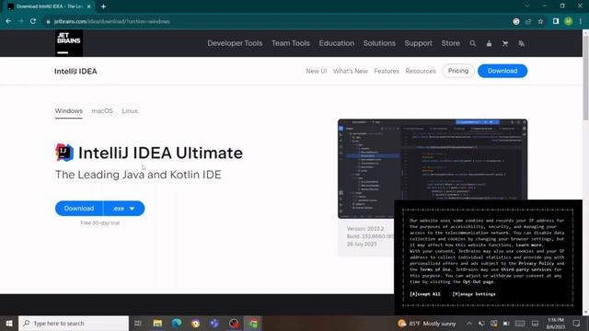The width and height of the screenshot is (589, 331).
Task: Click IntelliJ IDEA product name link
Action: [x=75, y=72]
